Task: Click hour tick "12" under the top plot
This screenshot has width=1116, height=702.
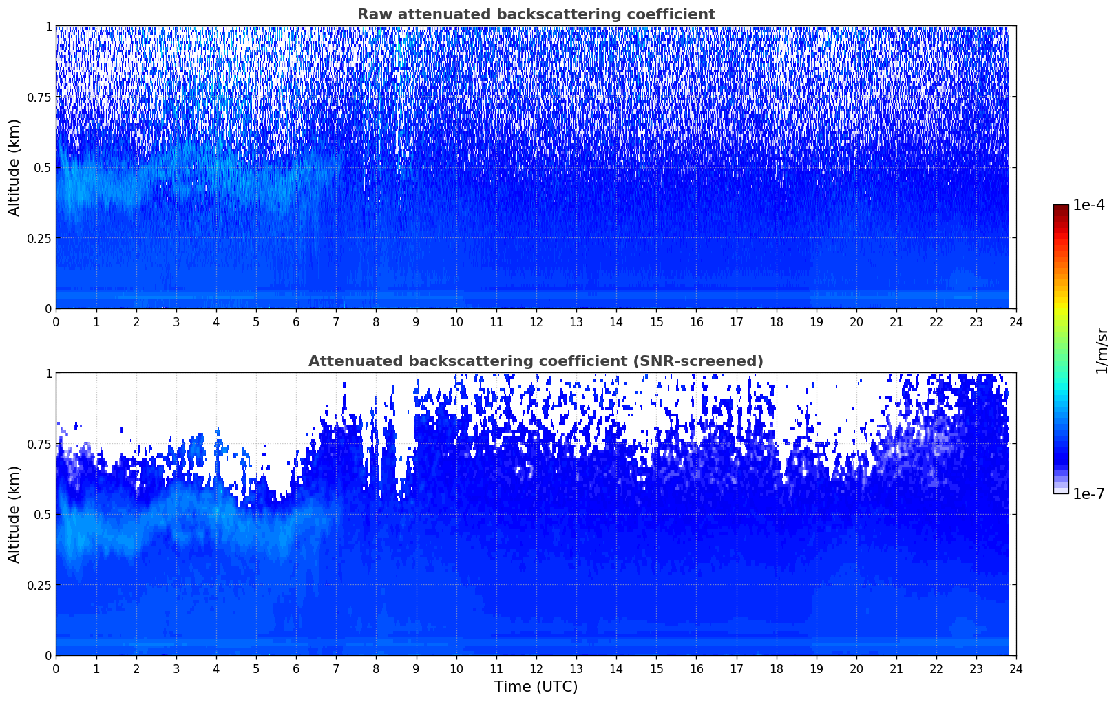Action: (536, 321)
